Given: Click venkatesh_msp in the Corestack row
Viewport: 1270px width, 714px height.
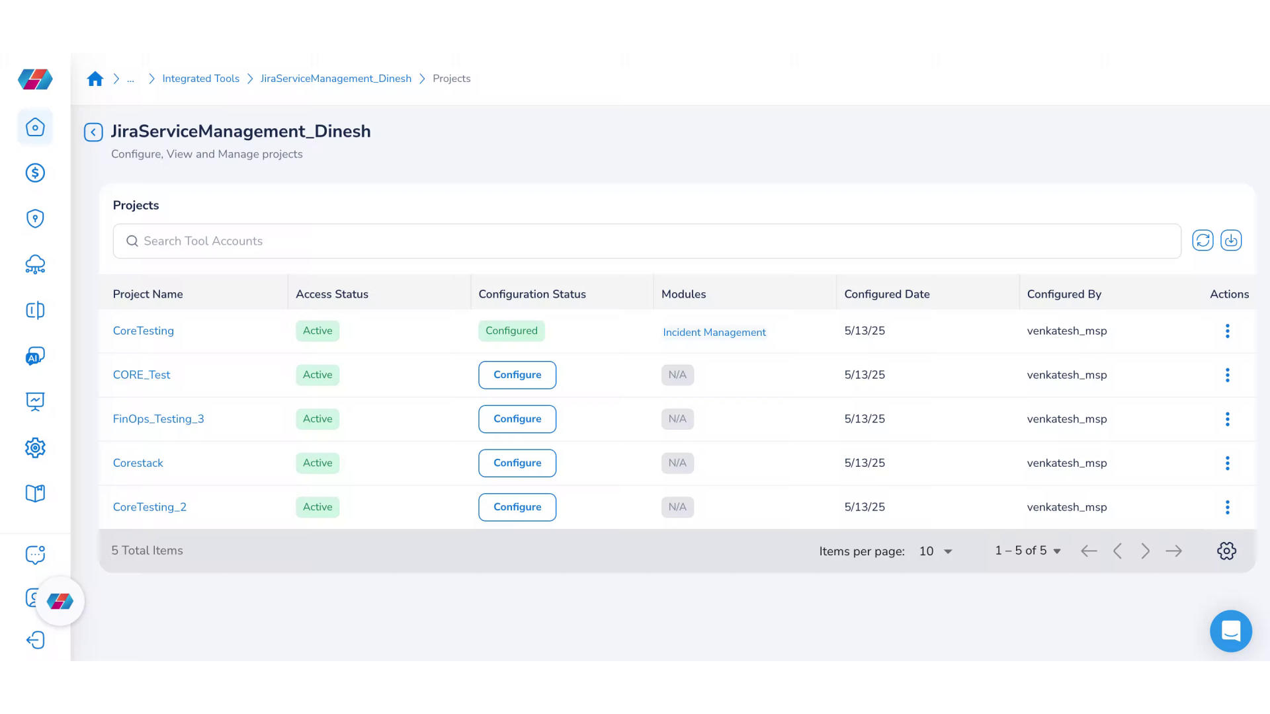Looking at the screenshot, I should coord(1067,463).
